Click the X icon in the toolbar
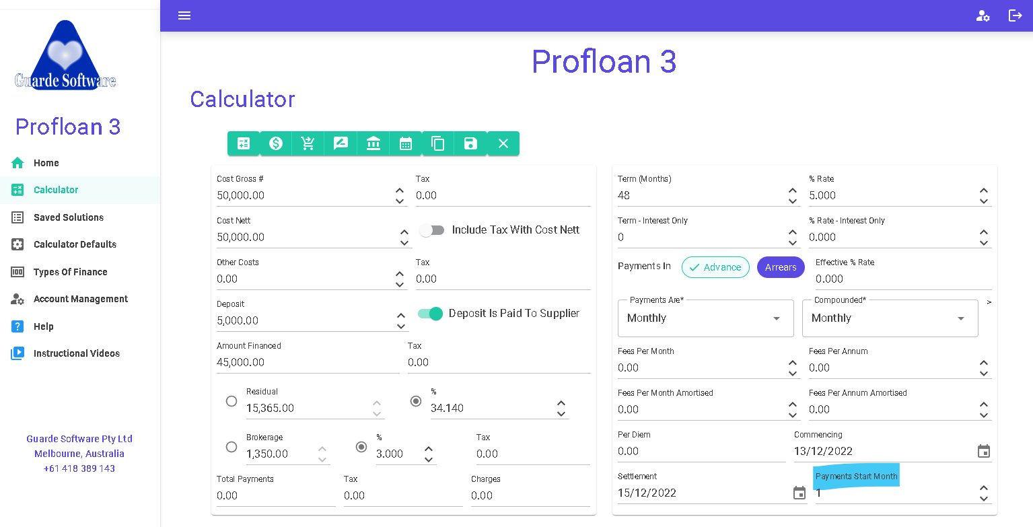 click(503, 143)
